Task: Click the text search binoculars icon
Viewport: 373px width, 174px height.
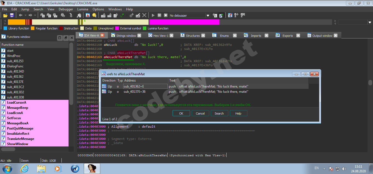Action: 49,16
